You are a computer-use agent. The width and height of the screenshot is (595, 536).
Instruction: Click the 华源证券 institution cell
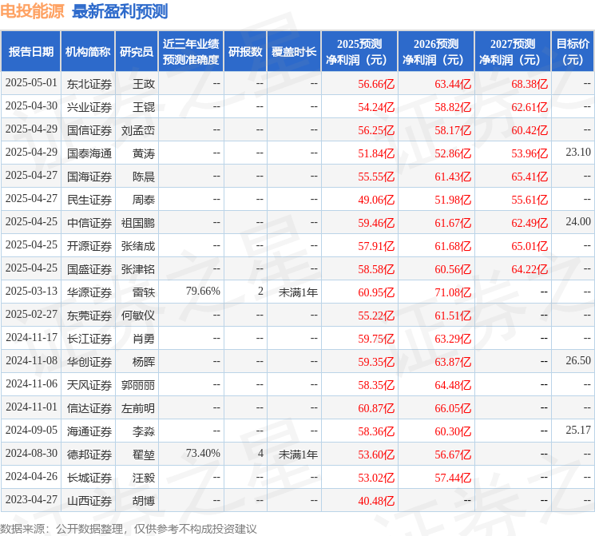click(89, 292)
